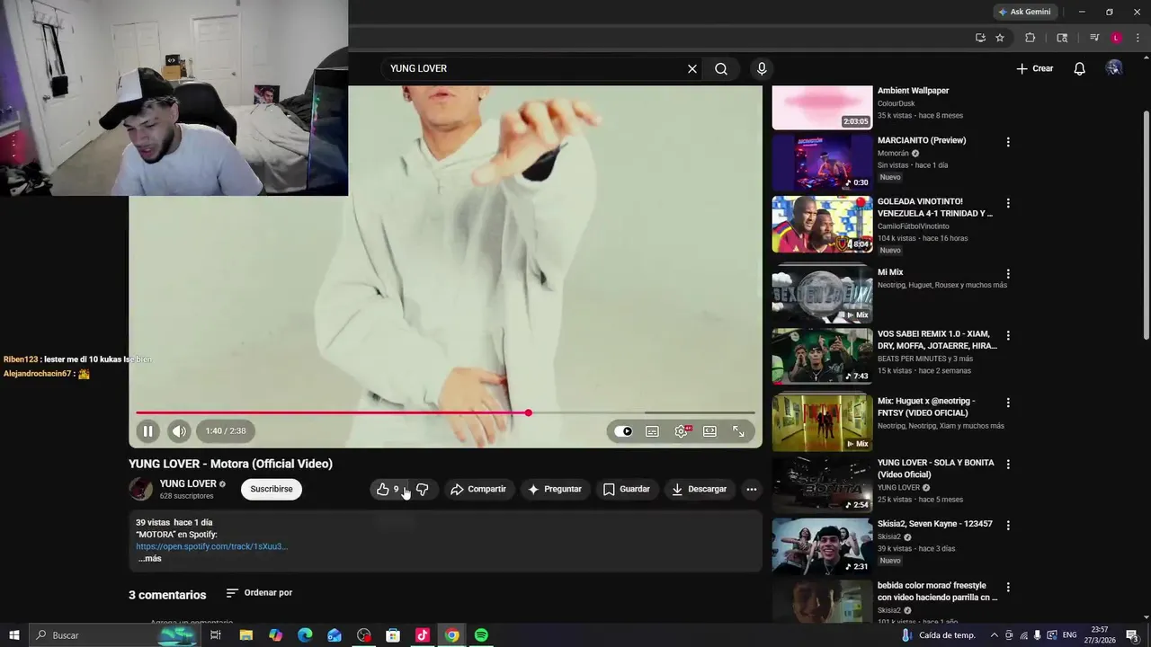This screenshot has width=1151, height=647.
Task: Toggle the autoplay switch in player
Action: coord(623,431)
